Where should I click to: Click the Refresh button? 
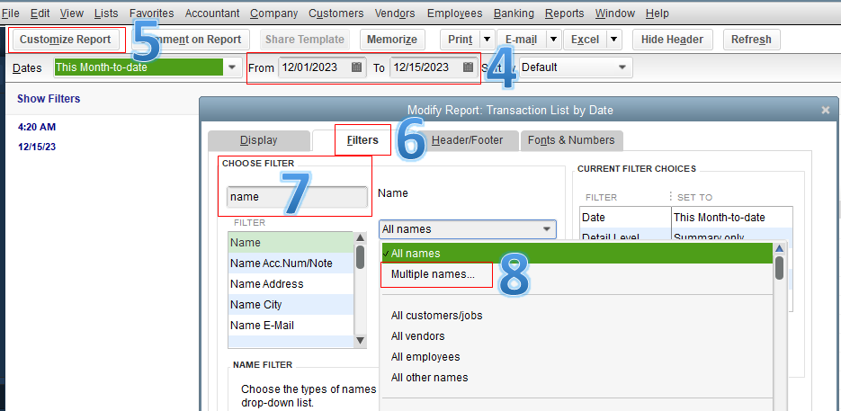pos(751,40)
